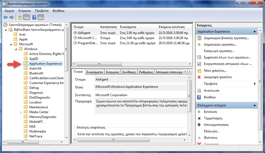
Task: Switch to the 'Εναύσματα' tab
Action: tap(95, 72)
